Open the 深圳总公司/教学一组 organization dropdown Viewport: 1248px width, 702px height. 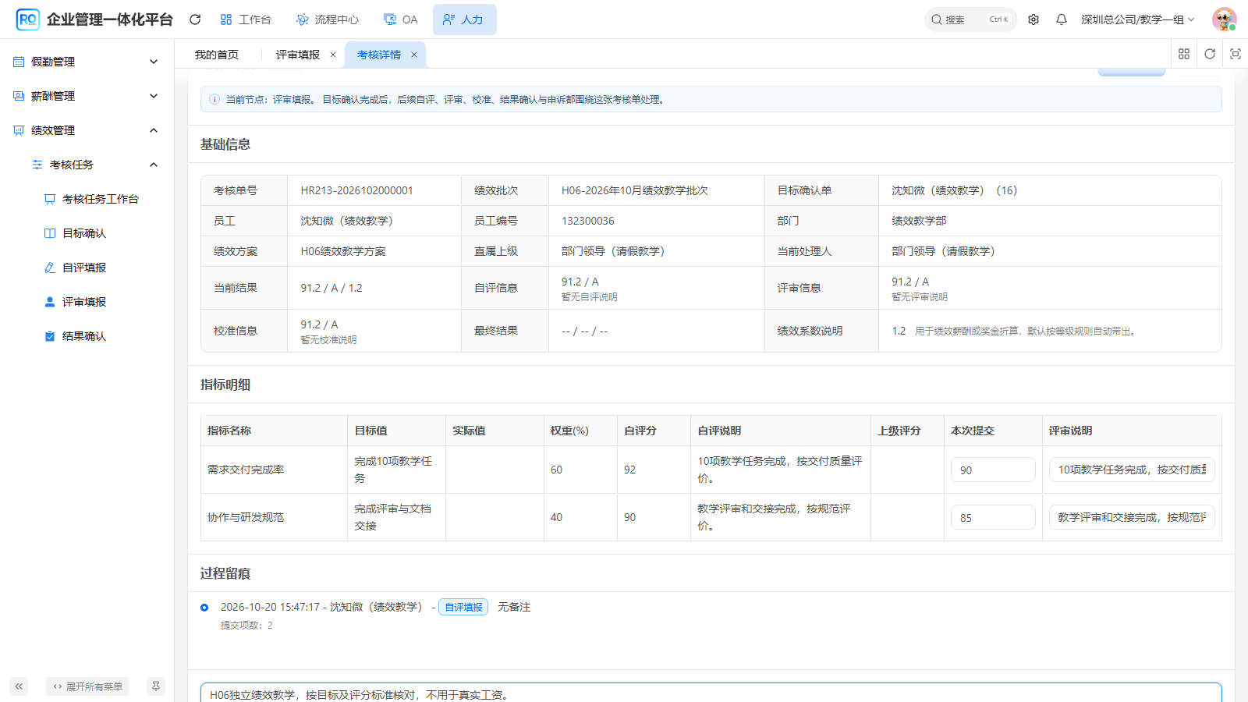(1137, 19)
